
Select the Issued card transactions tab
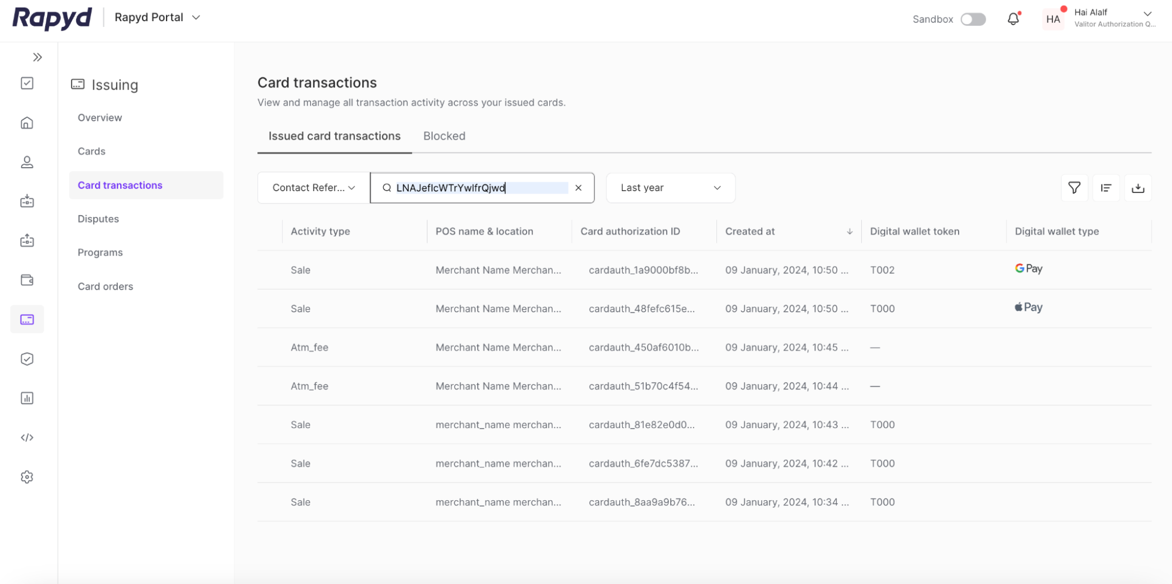334,135
